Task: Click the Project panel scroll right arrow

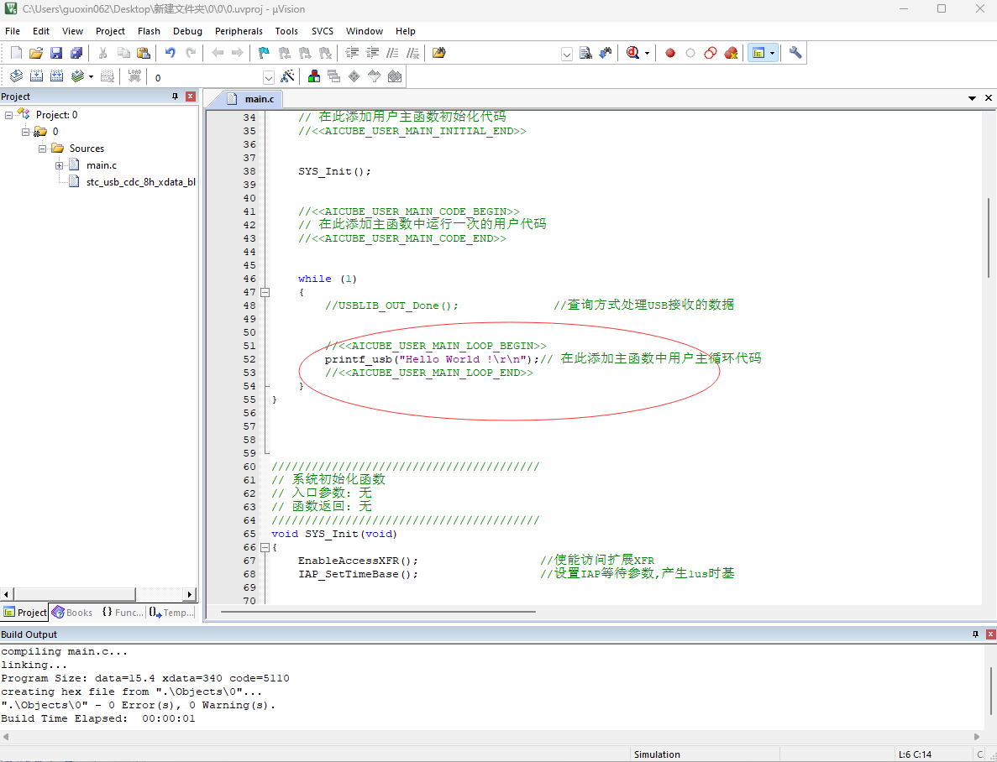Action: pos(190,594)
